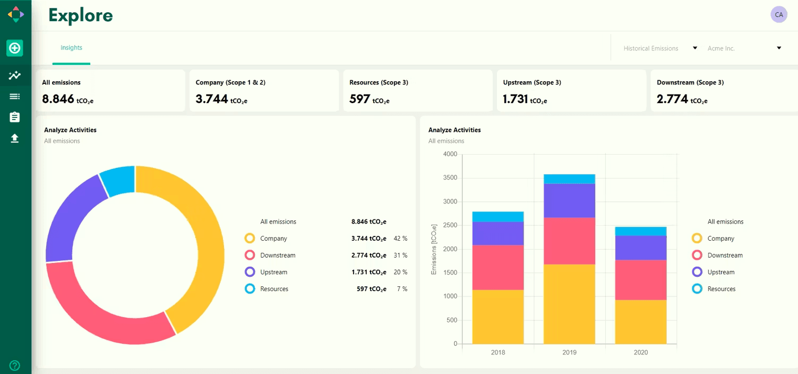Open the CA user avatar

click(778, 15)
